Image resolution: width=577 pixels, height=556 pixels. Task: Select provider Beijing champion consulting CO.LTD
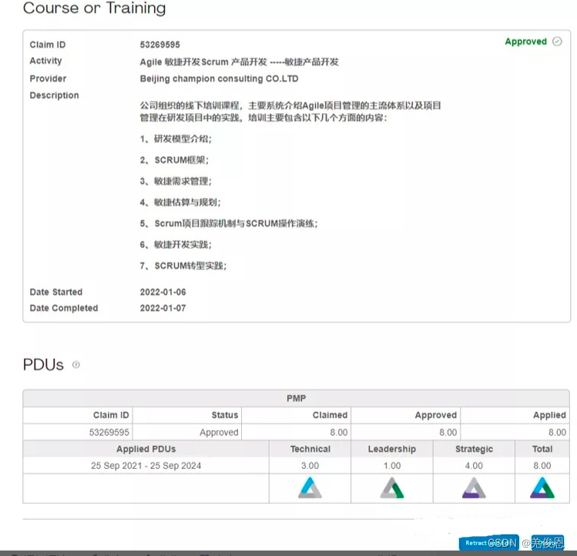pos(219,79)
